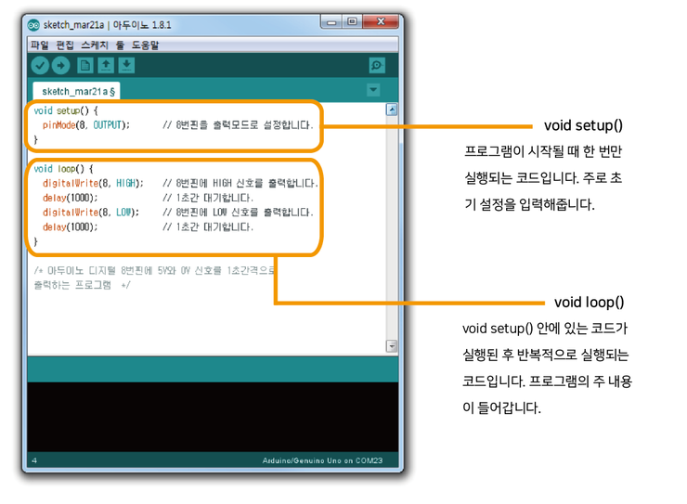
Task: Expand the tab options dropdown arrow
Action: (373, 90)
